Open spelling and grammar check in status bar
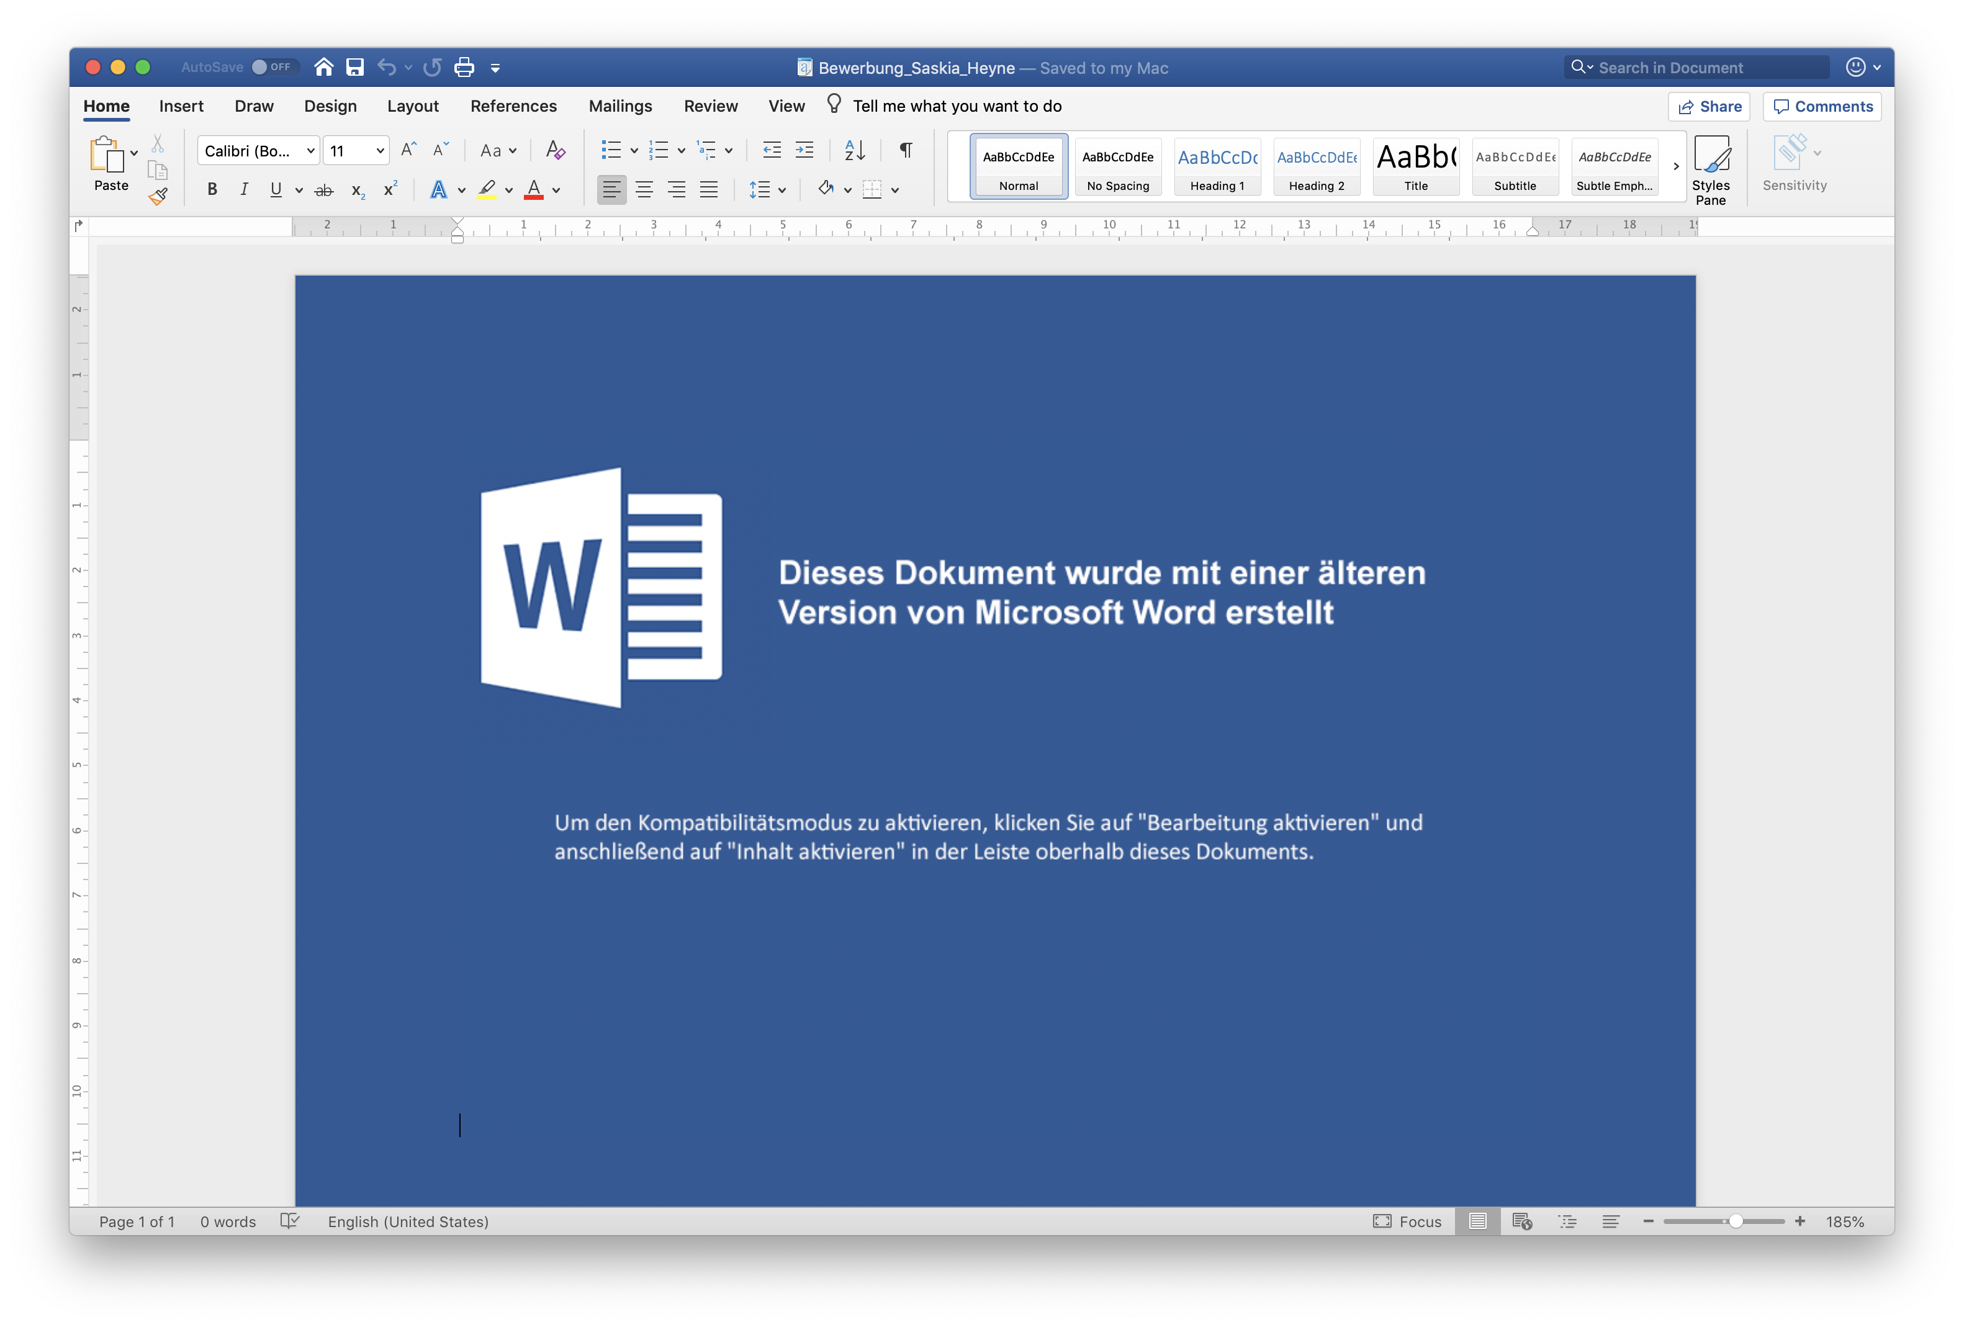This screenshot has width=1964, height=1327. pyautogui.click(x=290, y=1220)
